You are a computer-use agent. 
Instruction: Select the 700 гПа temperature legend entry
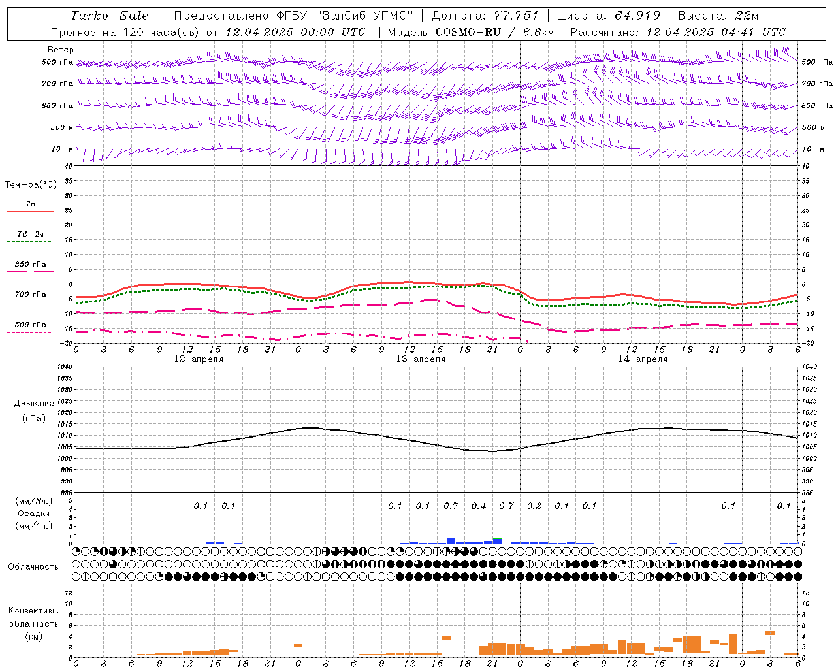[x=31, y=295]
